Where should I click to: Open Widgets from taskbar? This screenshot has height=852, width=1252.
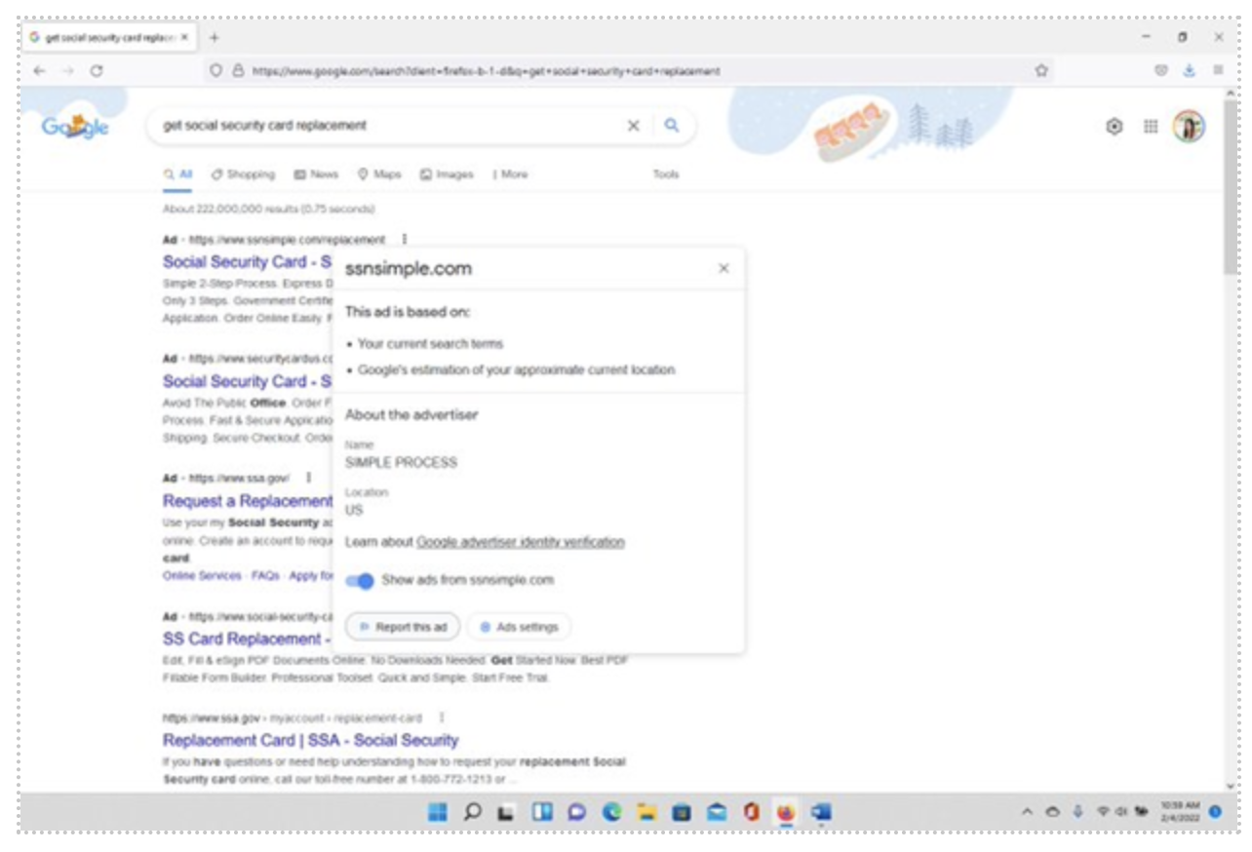(541, 812)
